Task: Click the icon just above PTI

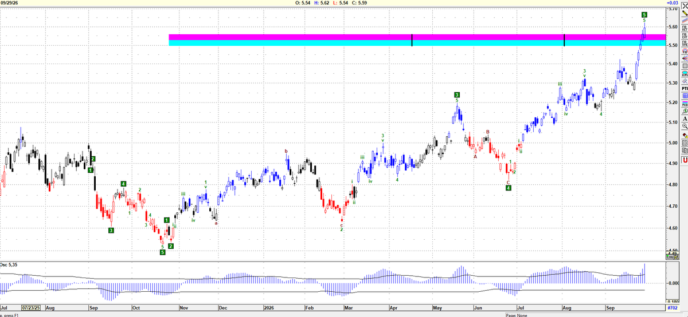Action: click(684, 81)
